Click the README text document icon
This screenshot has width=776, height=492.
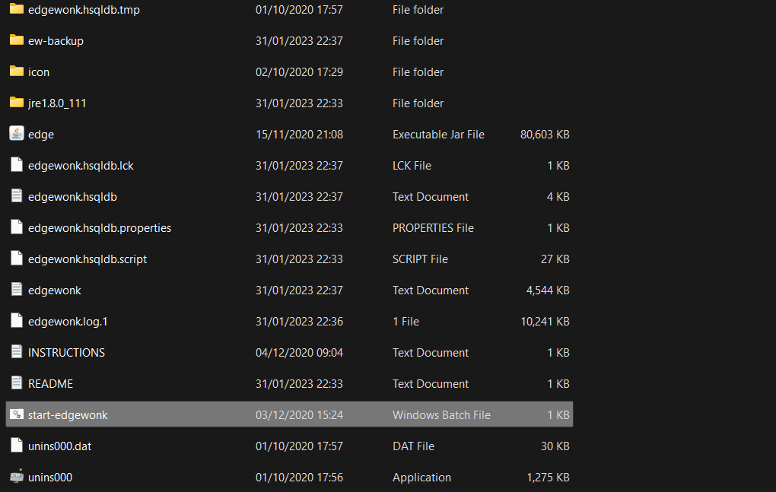[x=17, y=383]
